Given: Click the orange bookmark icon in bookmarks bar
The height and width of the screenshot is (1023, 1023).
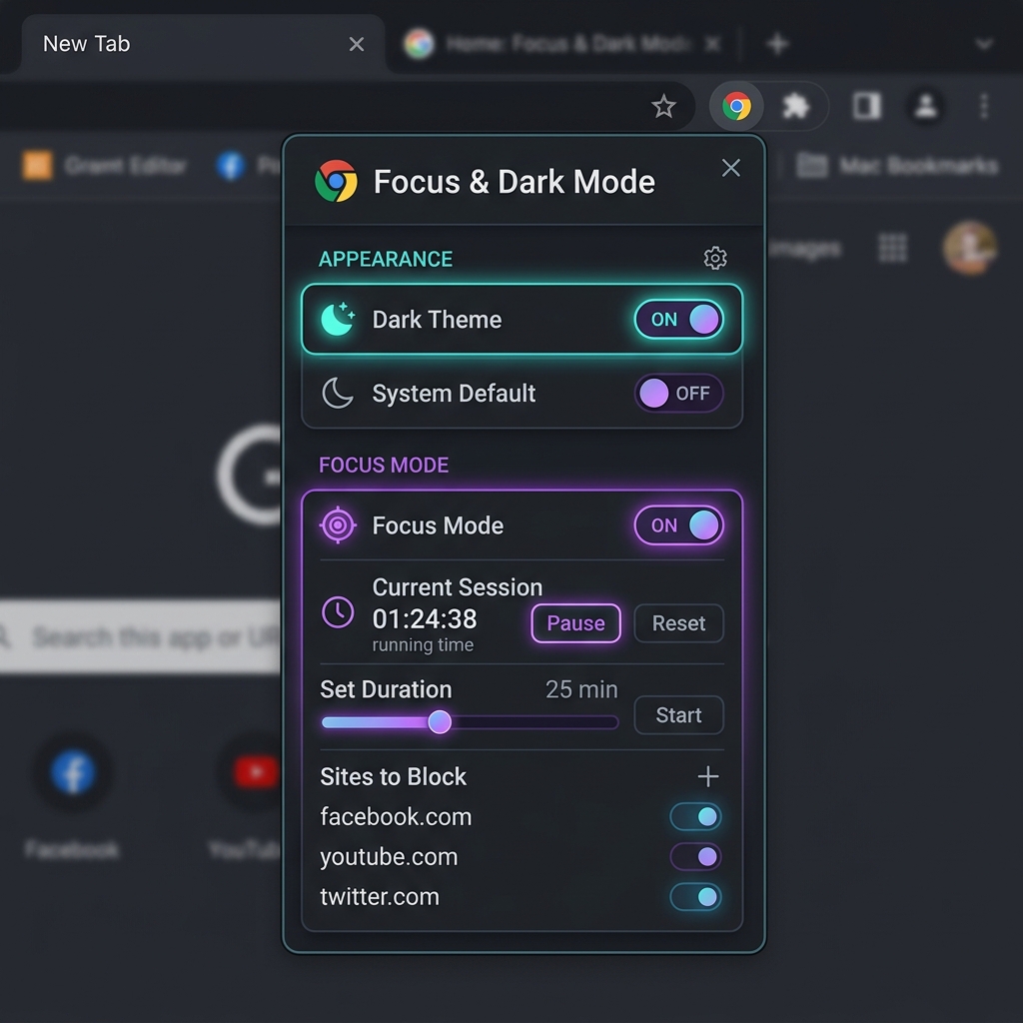Looking at the screenshot, I should click(x=37, y=165).
